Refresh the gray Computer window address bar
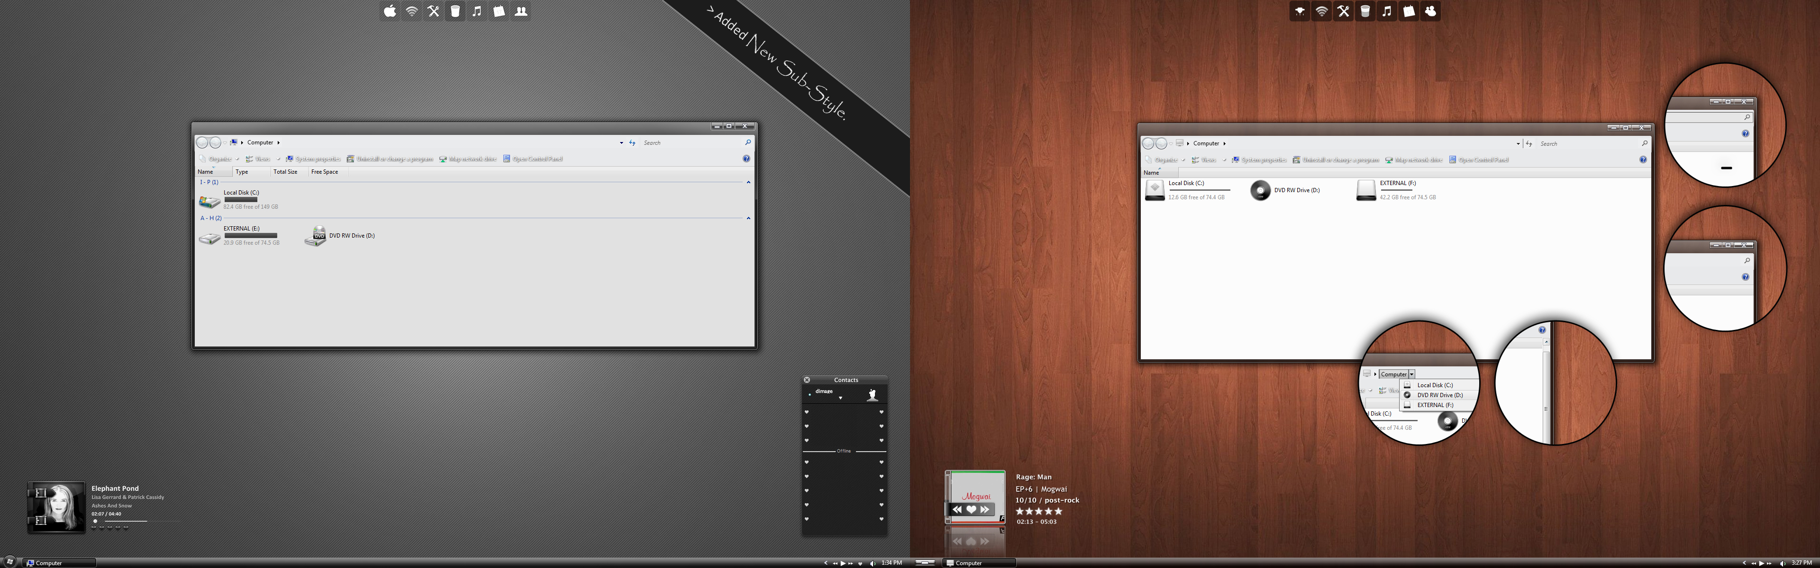Viewport: 1820px width, 568px height. (632, 142)
